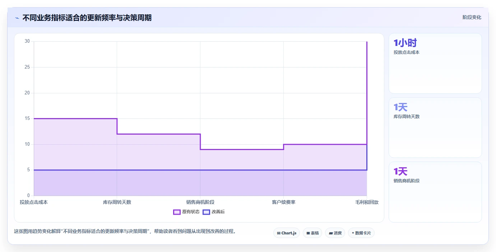This screenshot has height=252, width=496.
Task: Click the y-axis value 25
Action: (27, 67)
